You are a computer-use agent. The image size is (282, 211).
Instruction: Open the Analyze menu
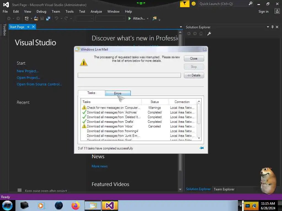pos(96,12)
